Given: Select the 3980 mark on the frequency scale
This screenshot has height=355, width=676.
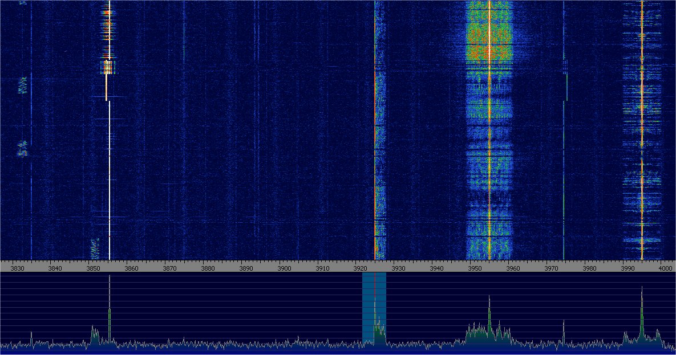Looking at the screenshot, I should tap(589, 268).
